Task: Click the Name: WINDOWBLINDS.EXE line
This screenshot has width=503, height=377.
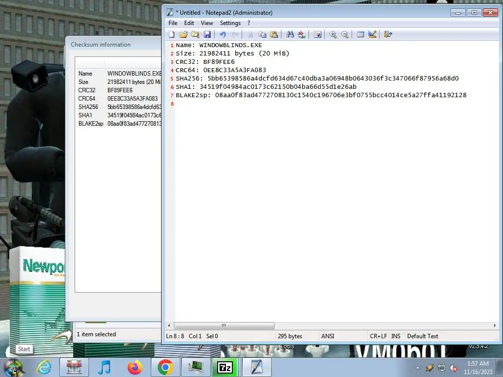Action: click(x=219, y=45)
